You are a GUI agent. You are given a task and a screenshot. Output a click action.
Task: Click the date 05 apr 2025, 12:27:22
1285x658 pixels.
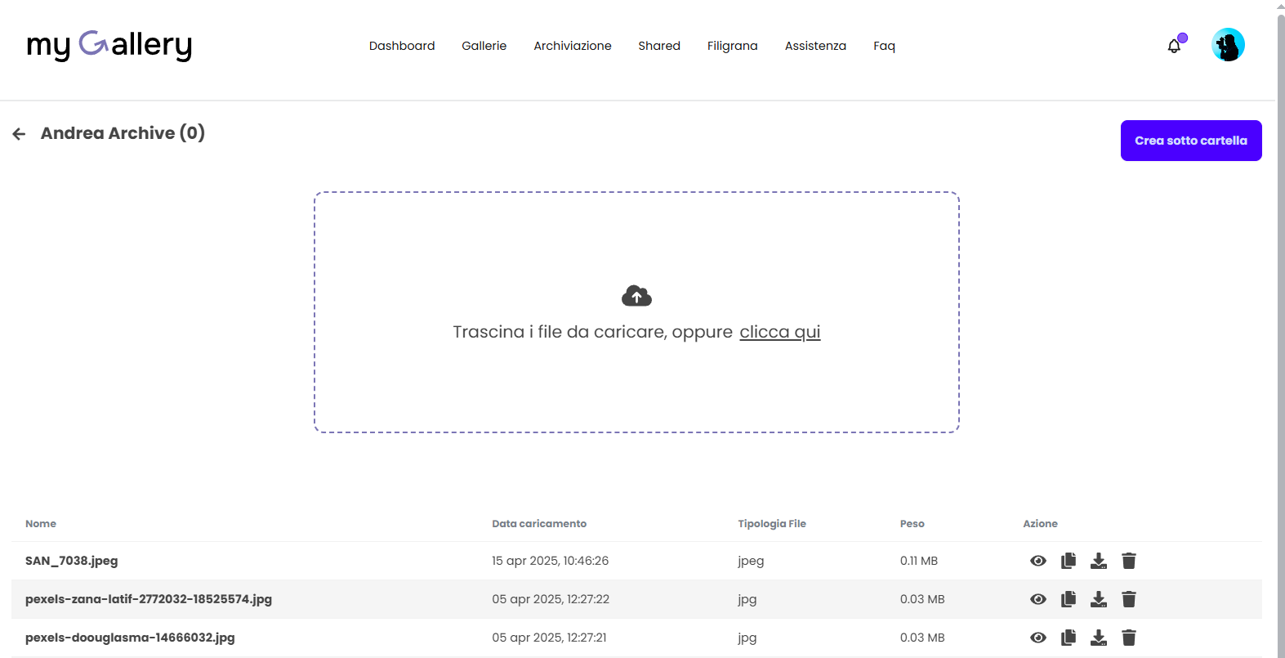(551, 599)
